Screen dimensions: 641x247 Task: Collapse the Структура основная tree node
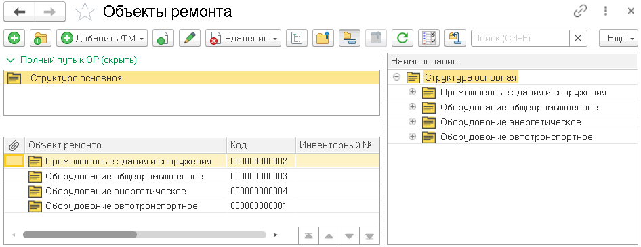[396, 76]
